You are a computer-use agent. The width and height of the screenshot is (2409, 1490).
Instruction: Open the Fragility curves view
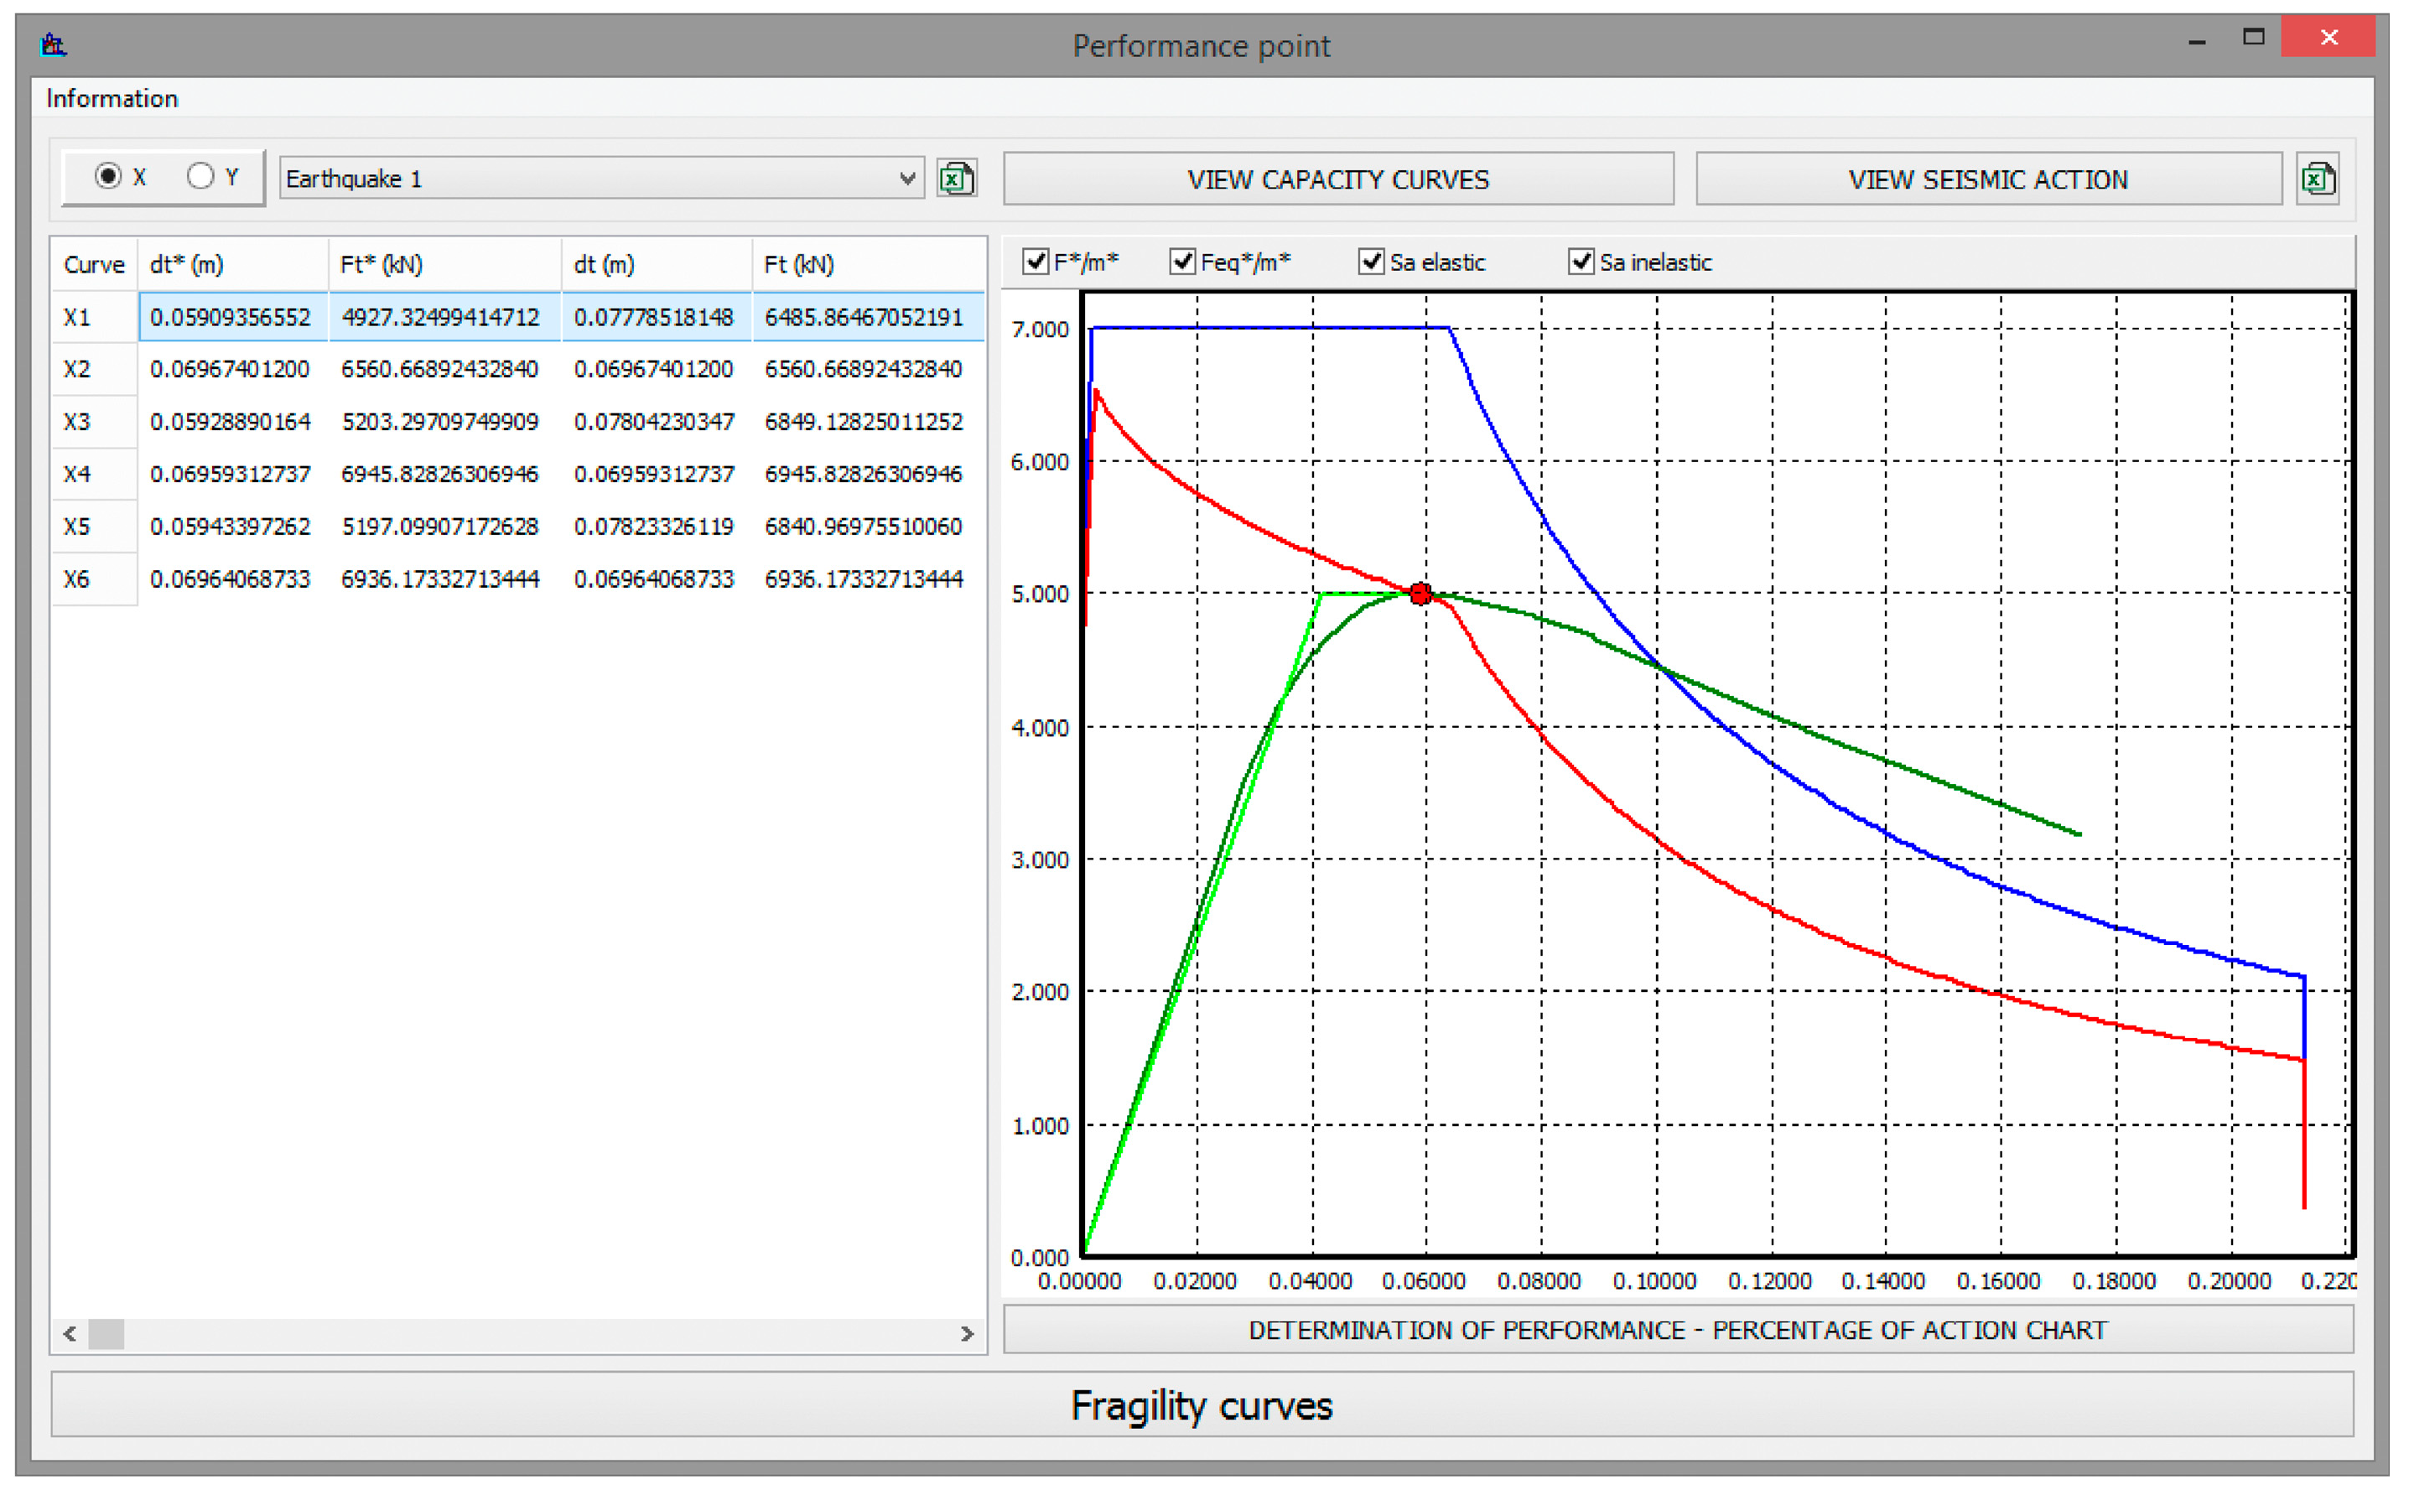1203,1406
